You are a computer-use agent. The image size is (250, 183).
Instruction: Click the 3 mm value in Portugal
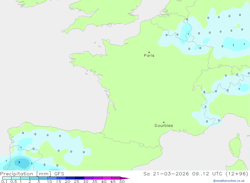[19, 162]
